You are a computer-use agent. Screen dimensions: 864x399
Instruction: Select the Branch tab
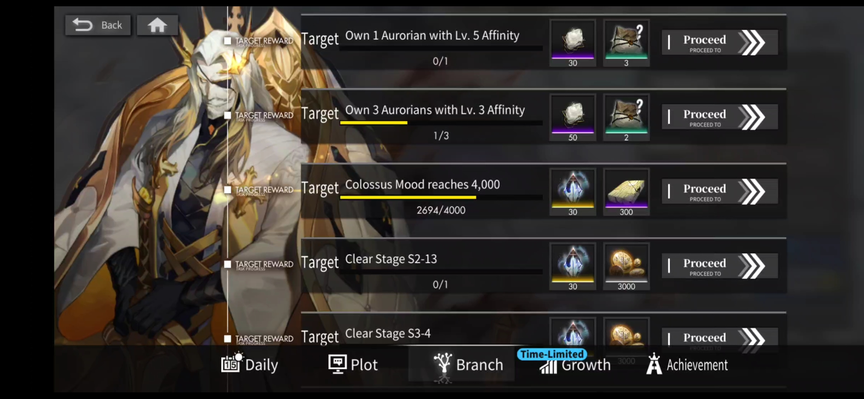(467, 365)
